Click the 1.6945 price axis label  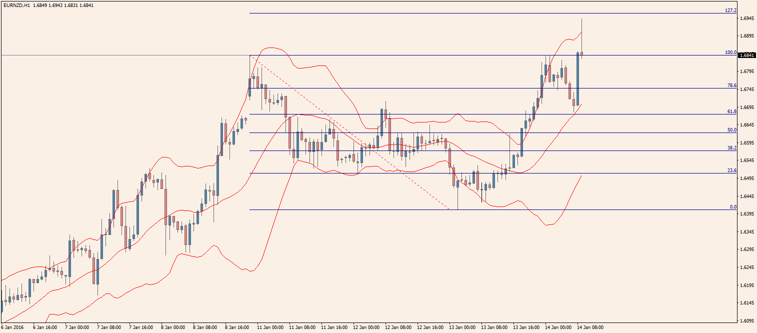click(x=747, y=18)
